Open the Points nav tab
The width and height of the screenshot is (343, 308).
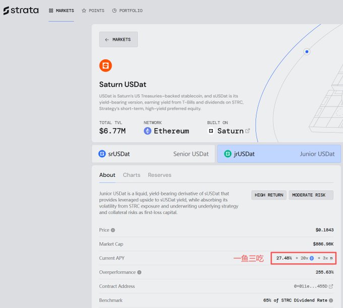coord(93,11)
